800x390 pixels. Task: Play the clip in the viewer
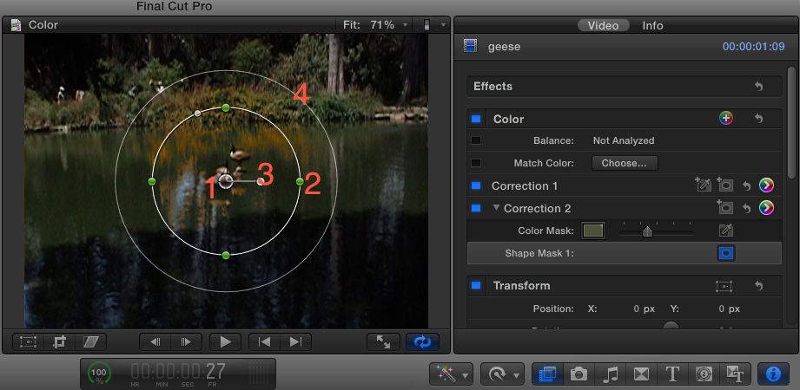click(225, 342)
